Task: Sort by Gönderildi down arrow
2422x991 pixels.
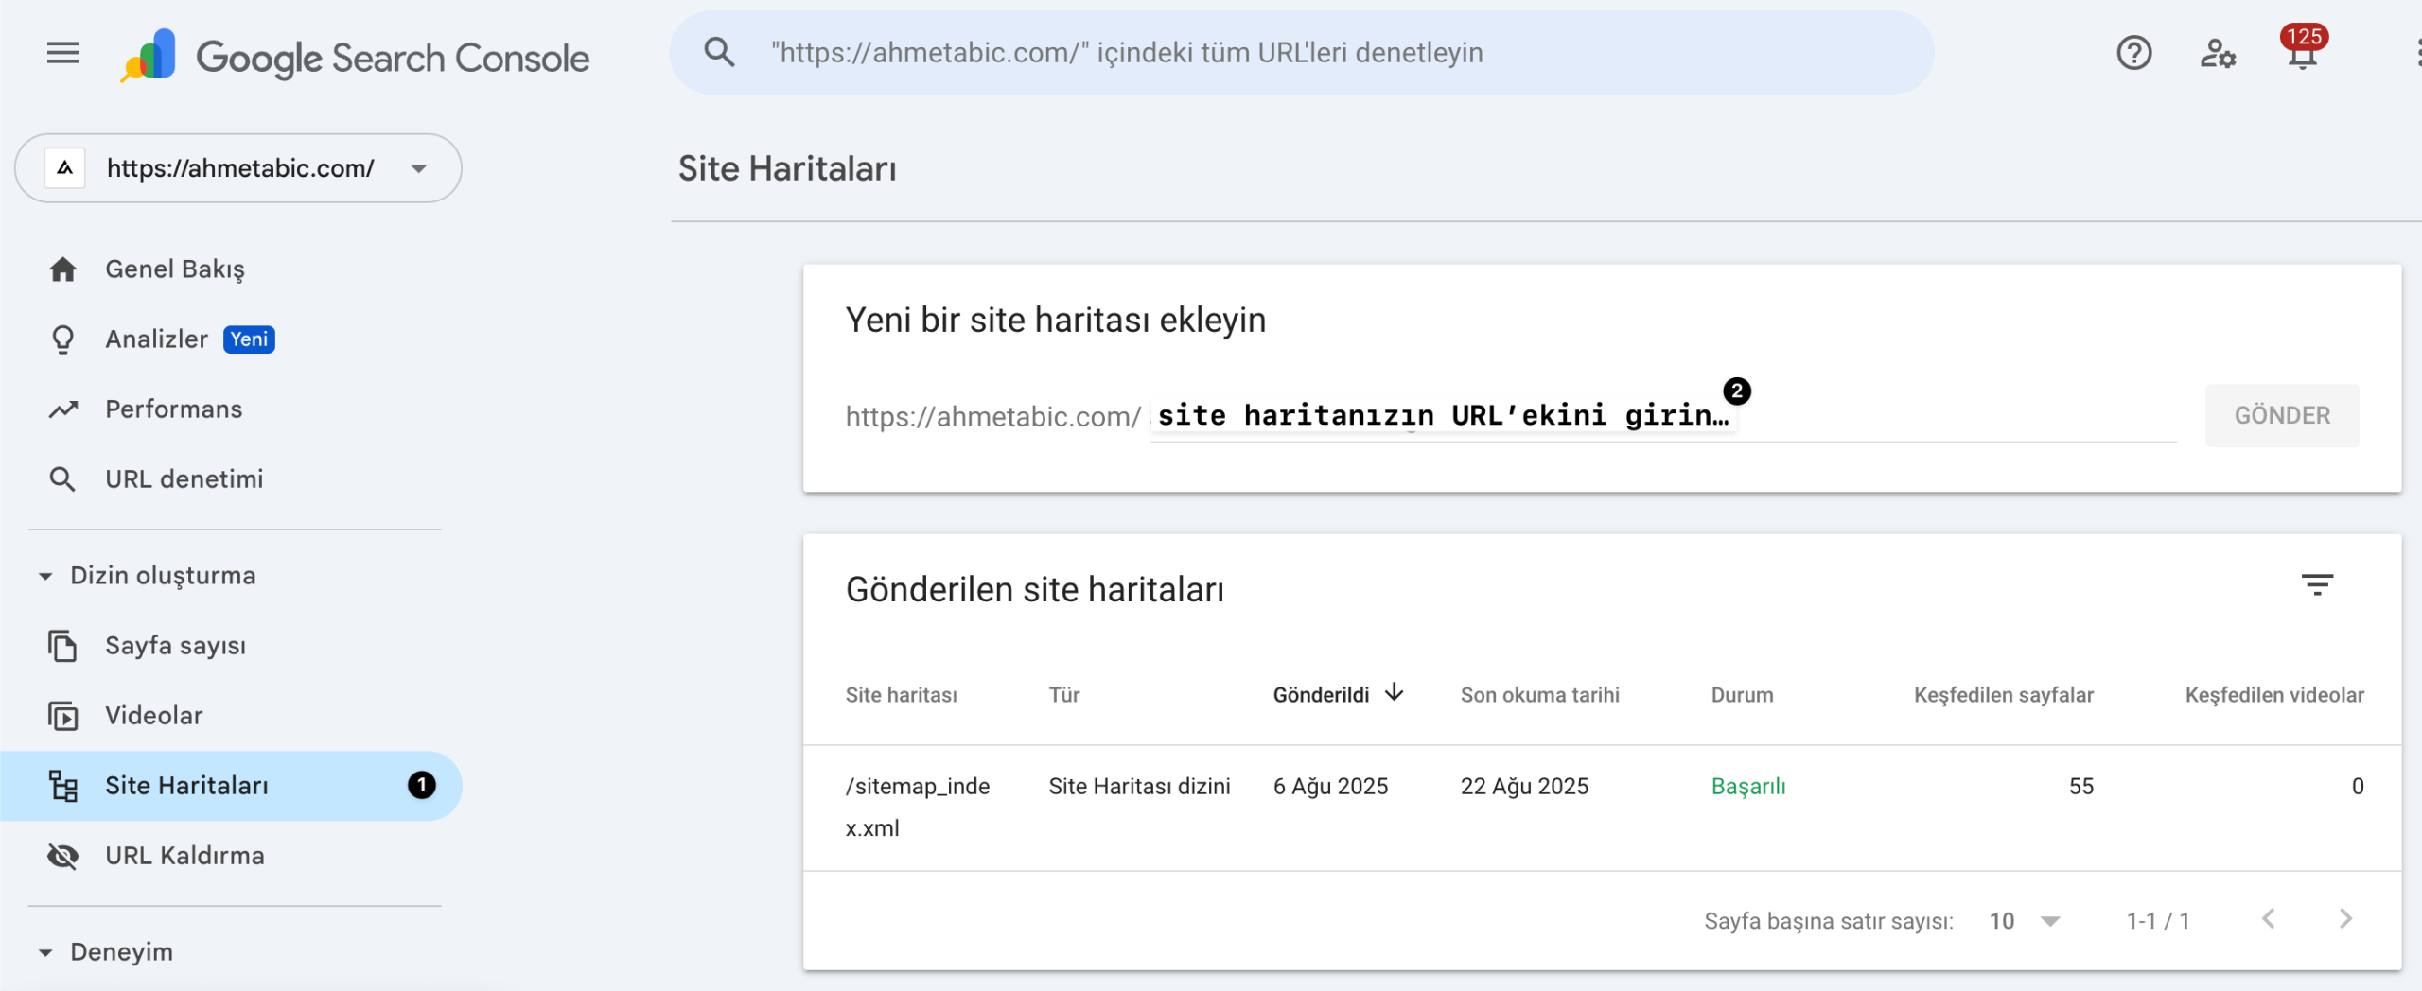Action: tap(1394, 693)
